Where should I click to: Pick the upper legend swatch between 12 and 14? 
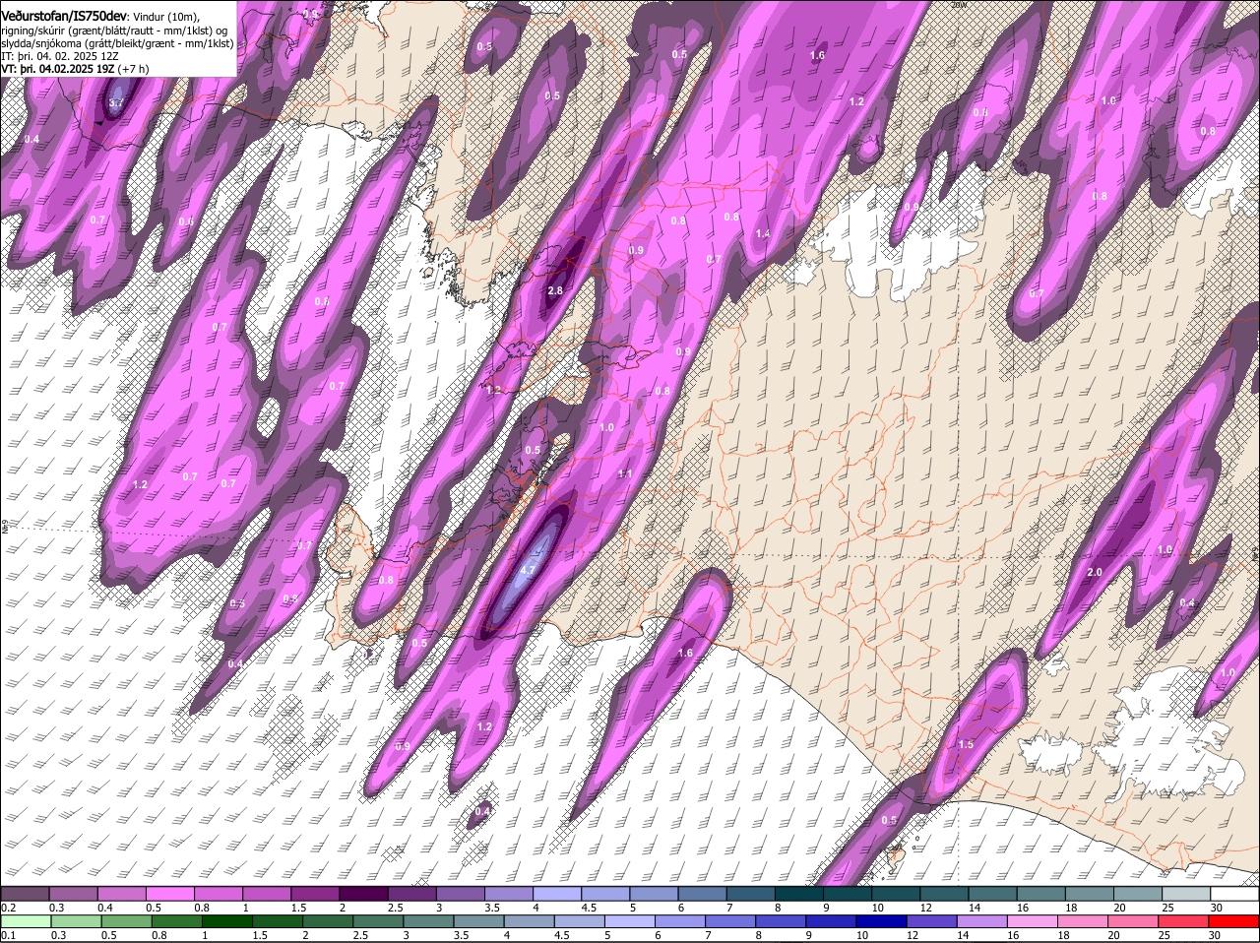(944, 893)
